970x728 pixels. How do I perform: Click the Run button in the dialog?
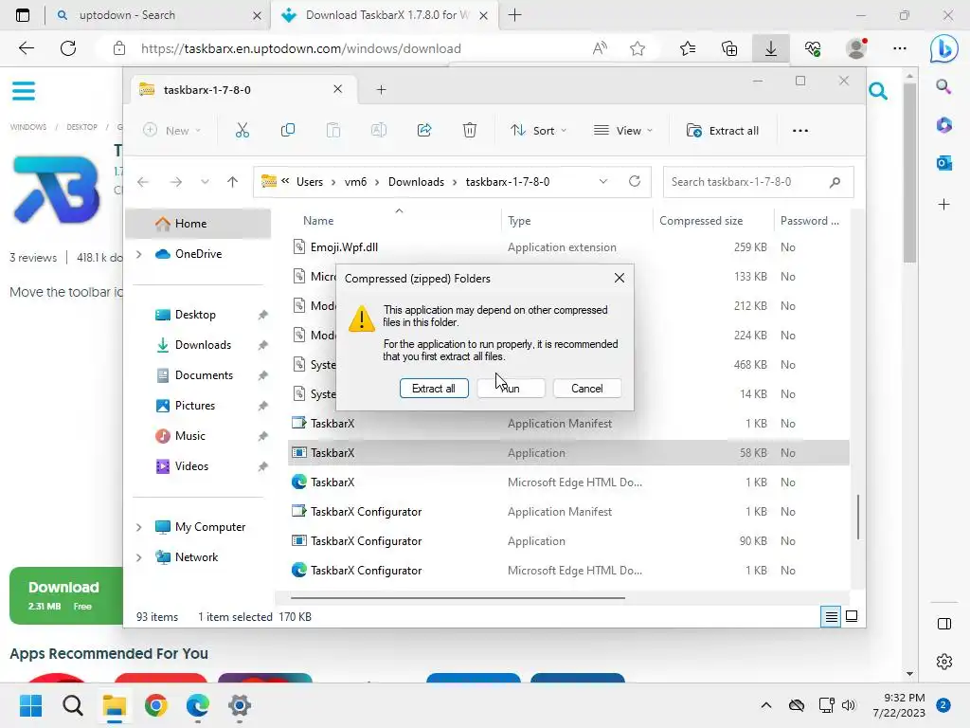[x=511, y=388]
